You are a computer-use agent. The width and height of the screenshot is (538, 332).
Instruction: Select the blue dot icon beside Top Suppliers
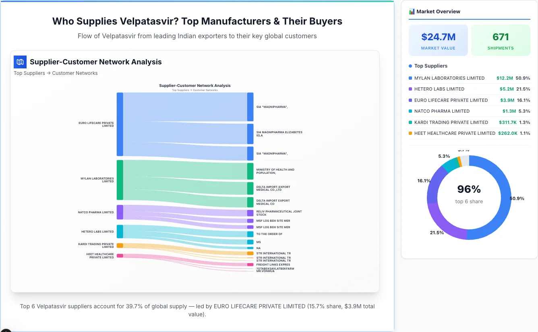point(410,66)
